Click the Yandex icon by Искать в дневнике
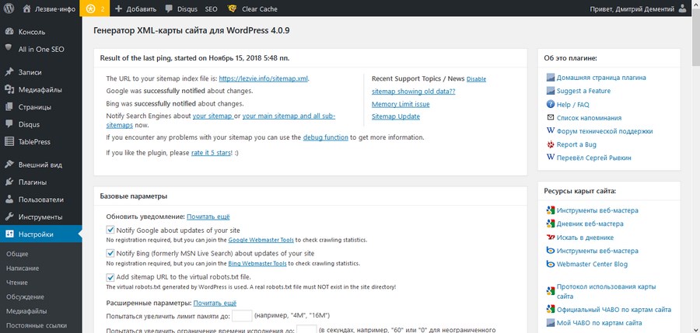This screenshot has width=700, height=333. click(551, 238)
